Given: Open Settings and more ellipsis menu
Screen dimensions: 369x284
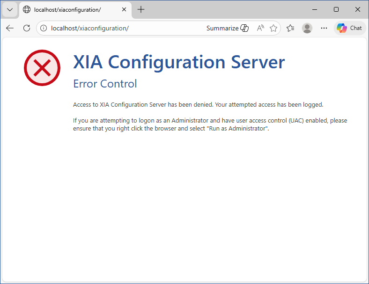Looking at the screenshot, I should click(324, 28).
